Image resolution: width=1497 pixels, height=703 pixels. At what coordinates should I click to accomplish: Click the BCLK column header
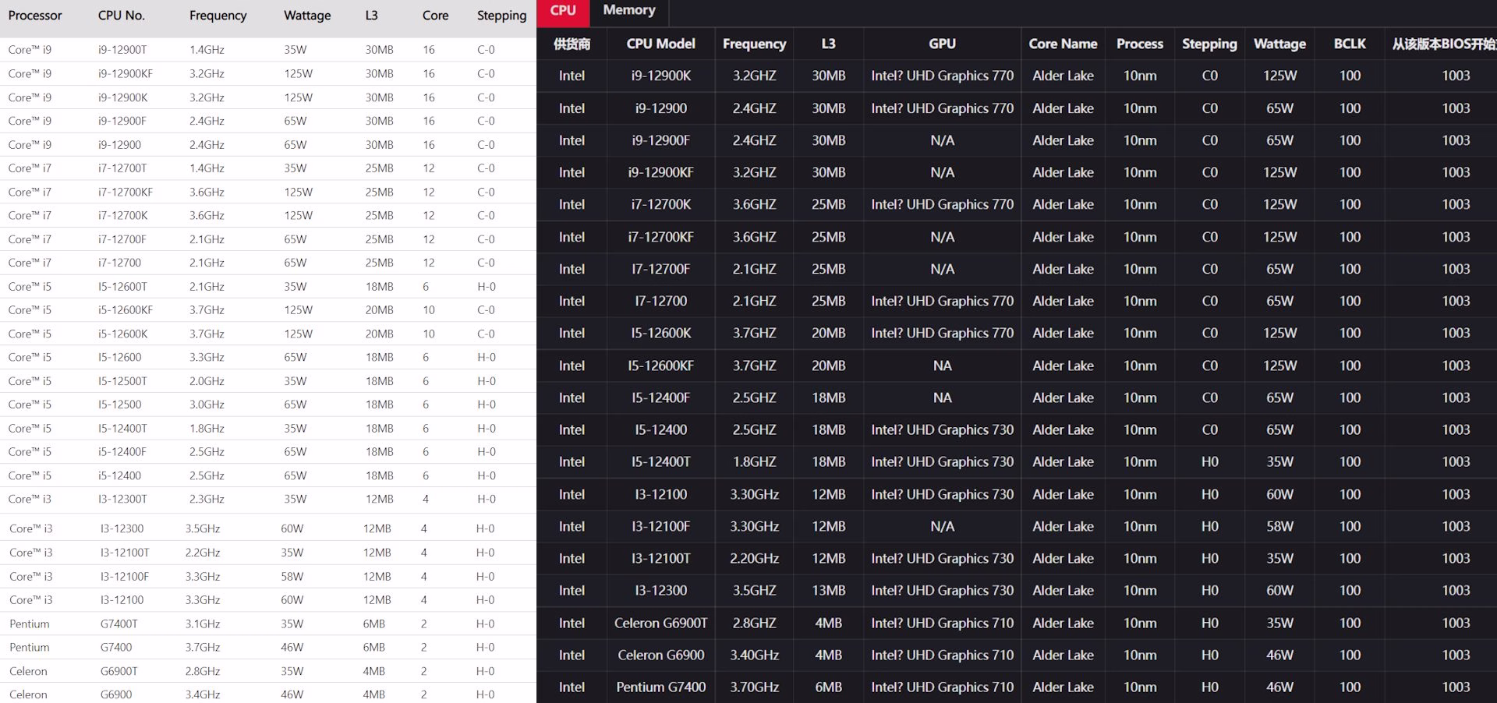coord(1350,44)
